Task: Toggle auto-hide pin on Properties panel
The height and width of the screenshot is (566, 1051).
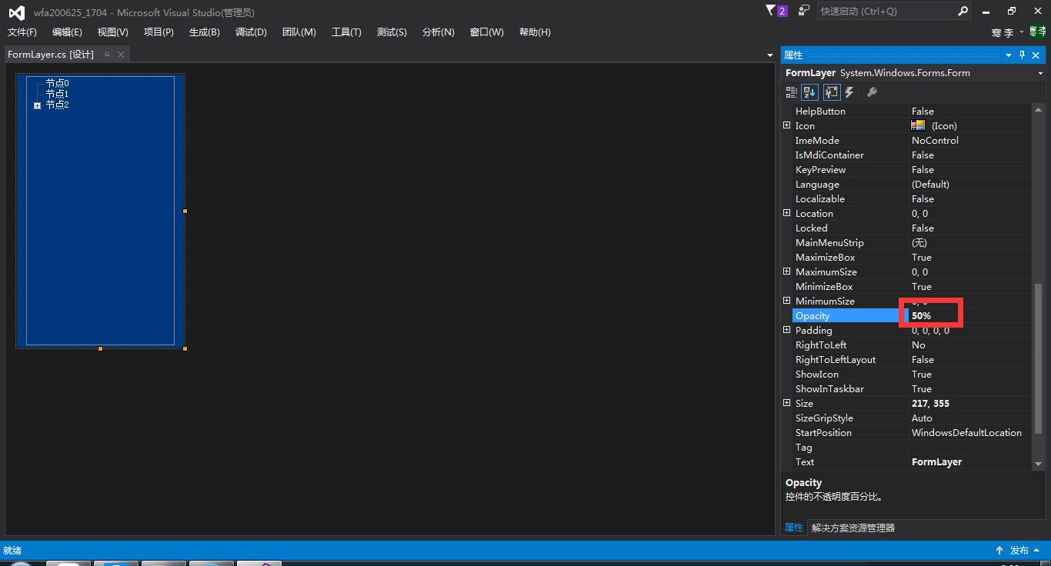Action: tap(1022, 55)
